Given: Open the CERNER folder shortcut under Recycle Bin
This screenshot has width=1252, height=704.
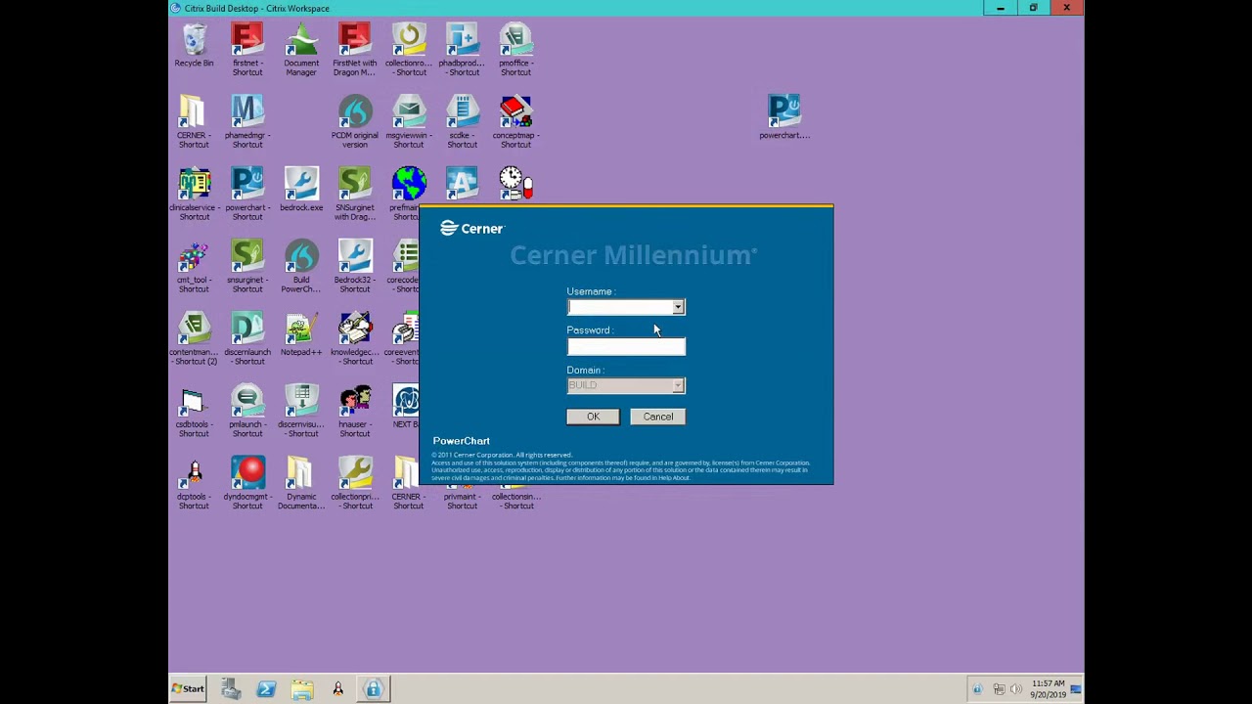Looking at the screenshot, I should tap(194, 122).
